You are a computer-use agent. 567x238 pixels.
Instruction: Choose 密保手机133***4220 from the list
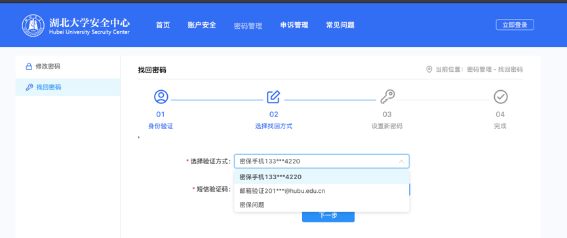click(x=321, y=177)
